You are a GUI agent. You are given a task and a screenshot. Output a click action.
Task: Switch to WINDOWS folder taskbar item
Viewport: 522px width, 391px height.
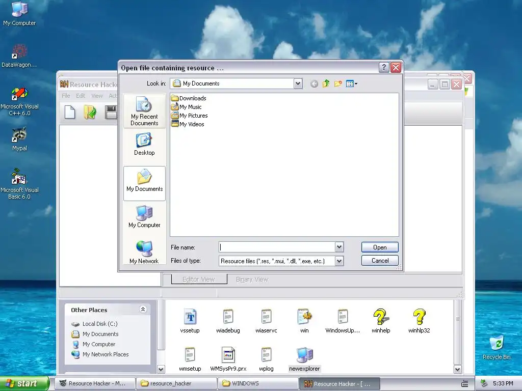(258, 383)
